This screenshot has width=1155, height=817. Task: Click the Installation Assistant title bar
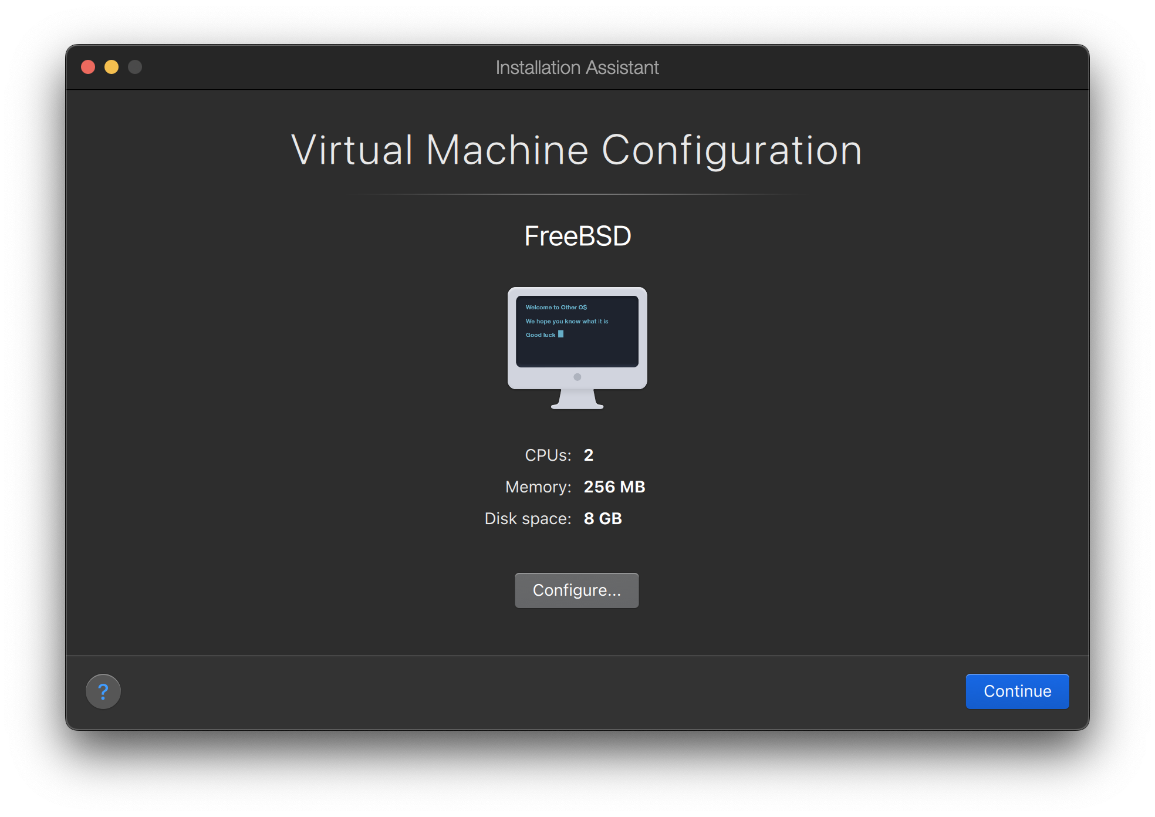point(577,67)
